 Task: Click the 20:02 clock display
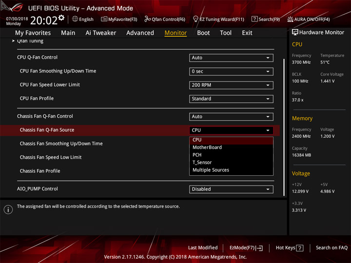click(x=44, y=20)
